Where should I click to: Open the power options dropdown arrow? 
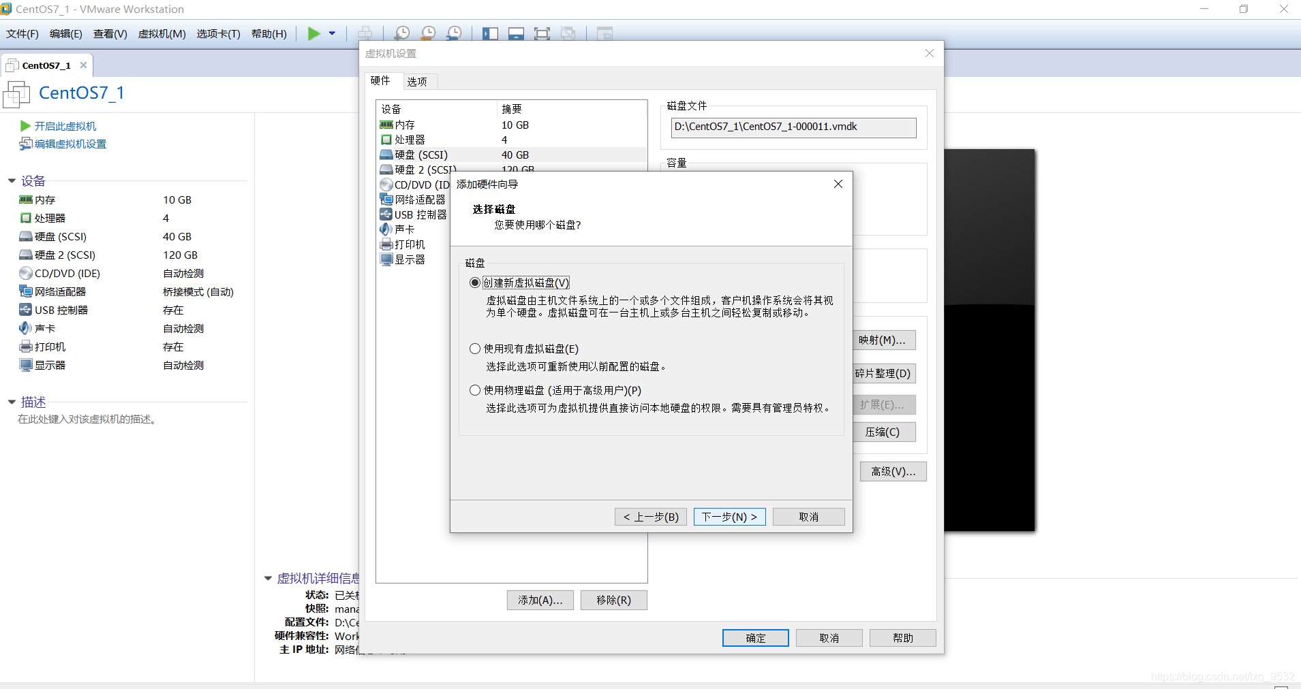point(333,33)
